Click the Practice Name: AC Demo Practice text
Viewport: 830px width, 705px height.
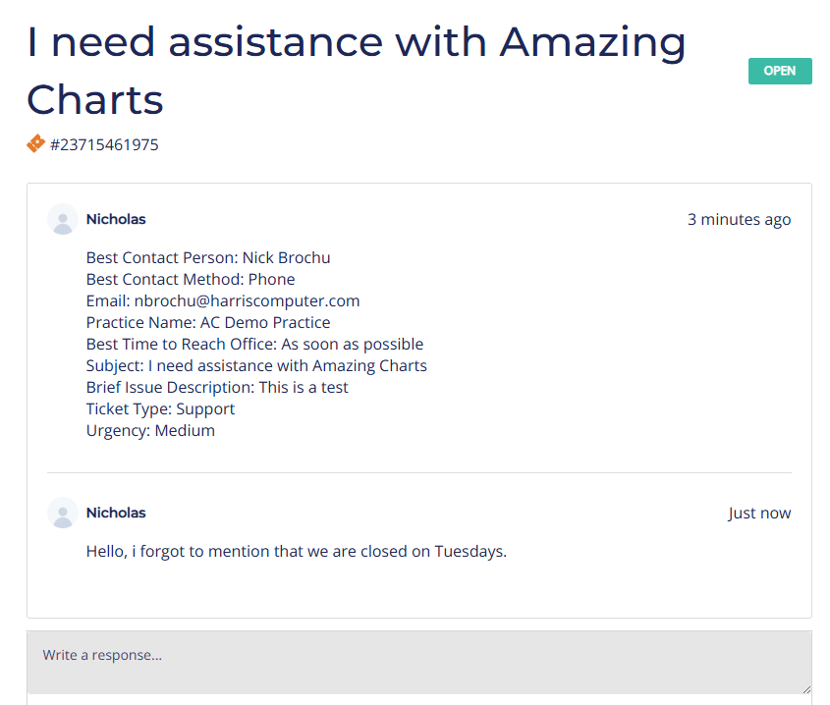pos(207,322)
